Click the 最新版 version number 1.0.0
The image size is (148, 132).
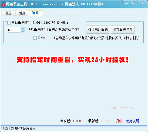click(105, 121)
